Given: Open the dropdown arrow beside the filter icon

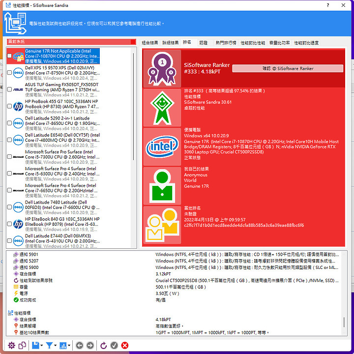Looking at the screenshot, I should coord(55,346).
